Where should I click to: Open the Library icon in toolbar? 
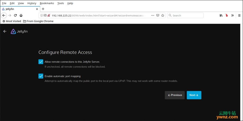[221, 15]
